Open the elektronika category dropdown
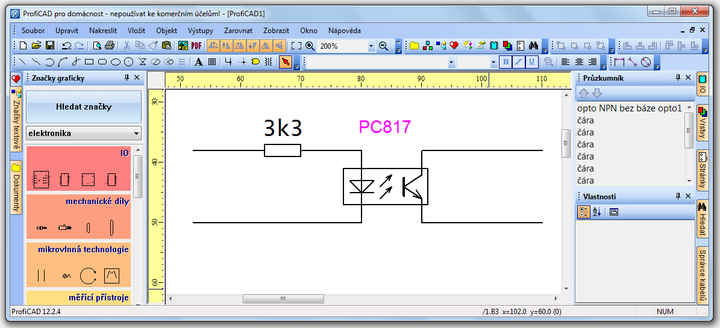 [x=136, y=134]
